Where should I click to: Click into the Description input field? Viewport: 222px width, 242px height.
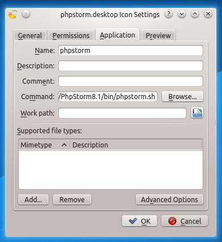click(131, 65)
